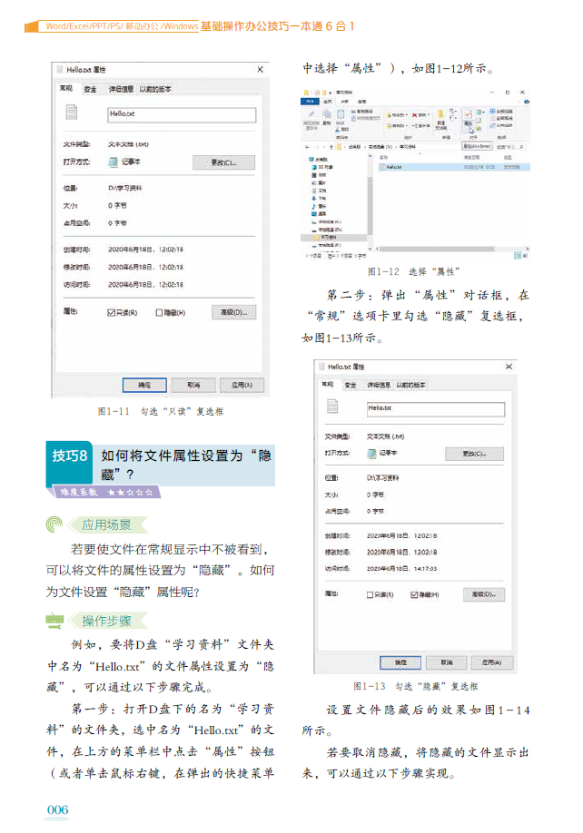Open the quick access toolbar customize arrow
Image resolution: width=583 pixels, height=833 pixels.
[330, 93]
